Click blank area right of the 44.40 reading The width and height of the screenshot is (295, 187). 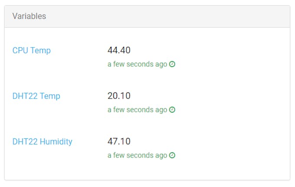[x=217, y=50]
